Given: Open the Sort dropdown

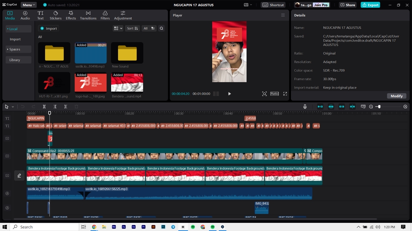Looking at the screenshot, I should 133,28.
